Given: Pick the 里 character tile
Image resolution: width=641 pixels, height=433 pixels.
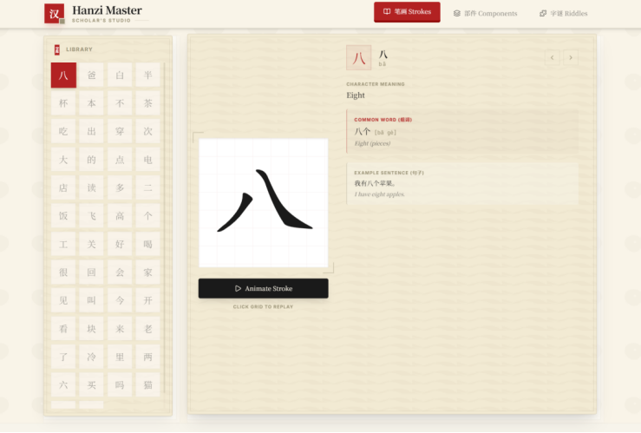Looking at the screenshot, I should [120, 357].
